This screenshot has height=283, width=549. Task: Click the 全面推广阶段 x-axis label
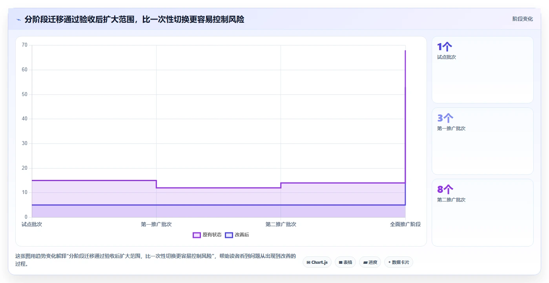click(x=405, y=224)
